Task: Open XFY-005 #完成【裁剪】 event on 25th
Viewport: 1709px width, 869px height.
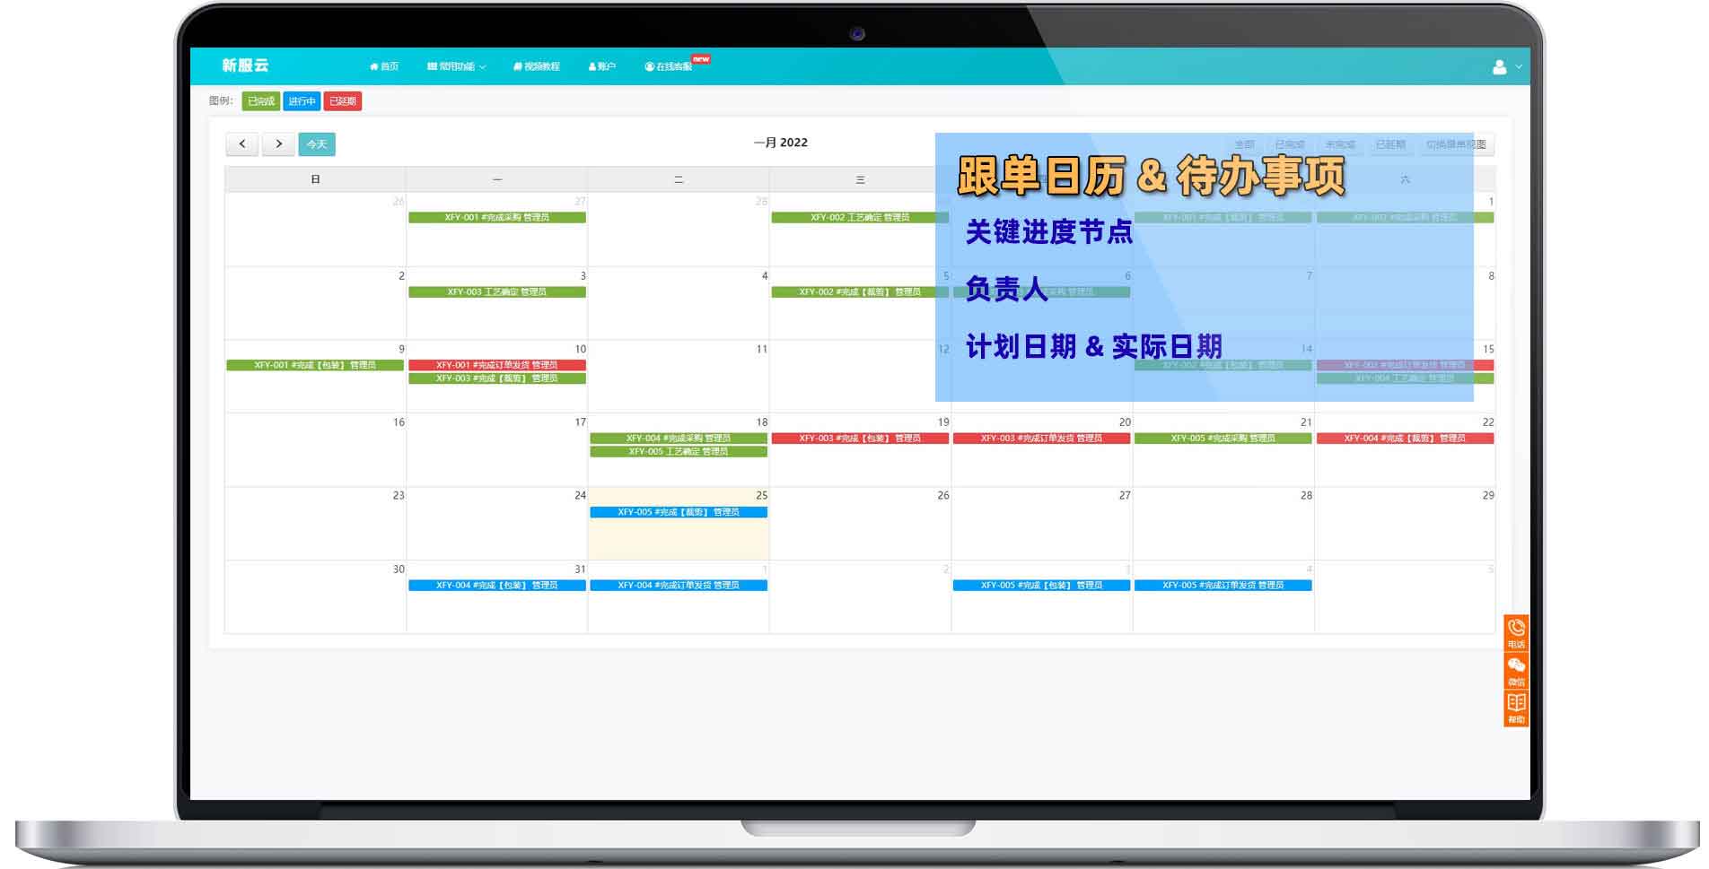Action: coord(678,512)
